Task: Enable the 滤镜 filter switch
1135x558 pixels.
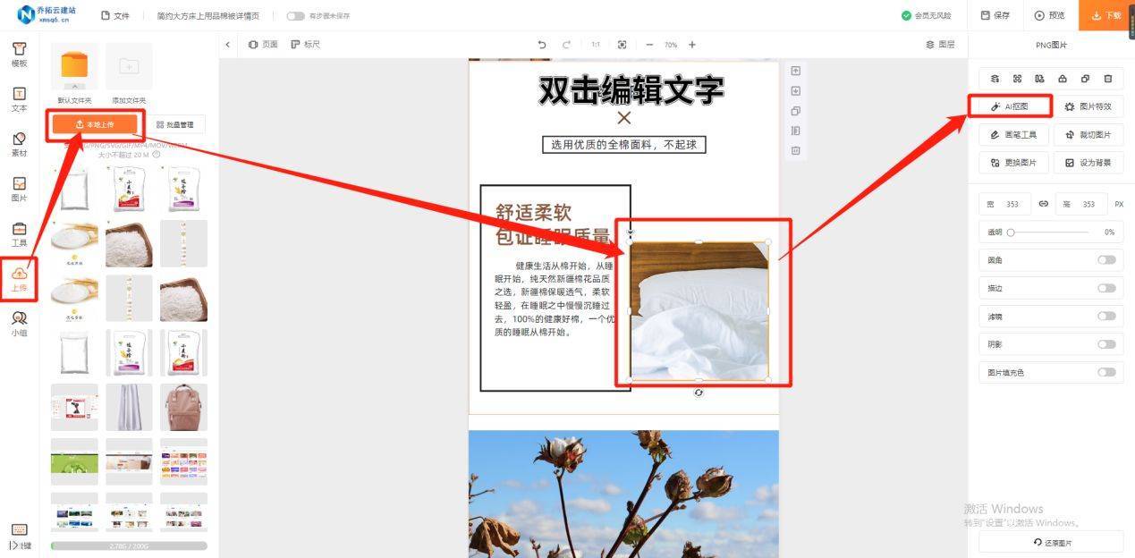Action: (1106, 317)
